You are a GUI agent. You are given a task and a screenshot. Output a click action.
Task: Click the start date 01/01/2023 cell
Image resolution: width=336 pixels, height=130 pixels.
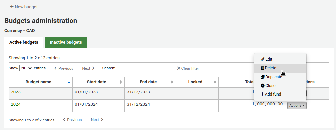(99, 93)
